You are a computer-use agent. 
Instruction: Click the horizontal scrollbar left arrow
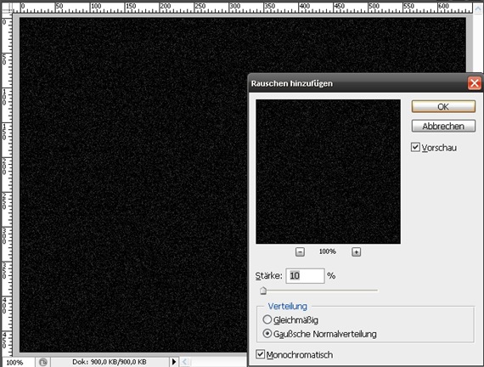coord(184,362)
